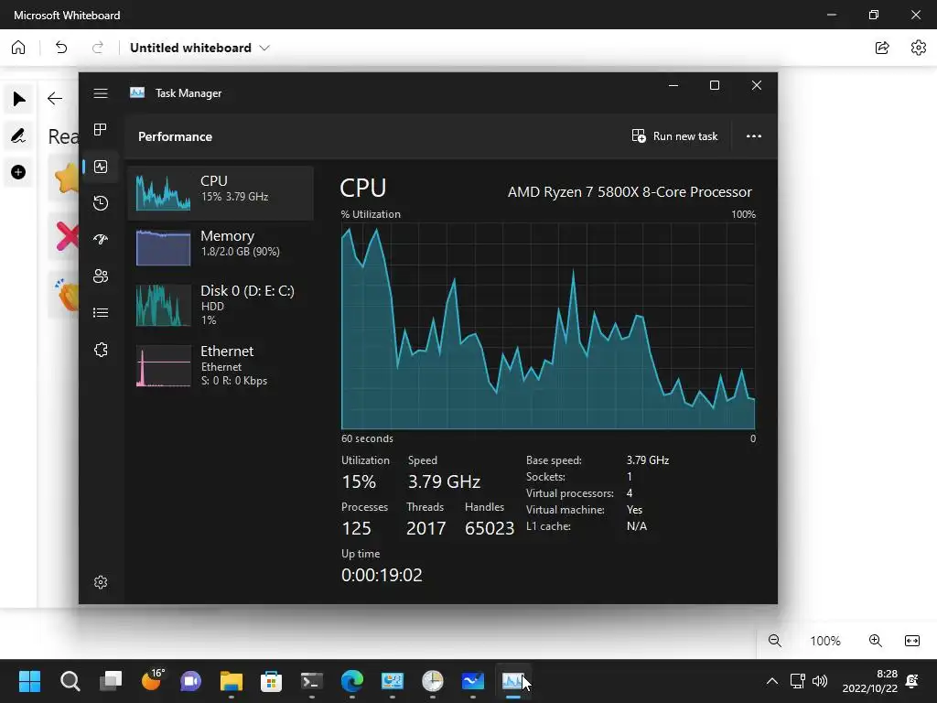Screen dimensions: 937x703
Task: Click Threads value 2017
Action: (x=426, y=528)
